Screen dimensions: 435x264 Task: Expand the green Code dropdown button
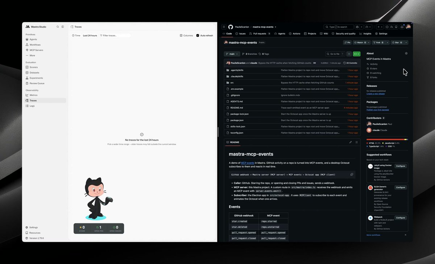click(357, 54)
